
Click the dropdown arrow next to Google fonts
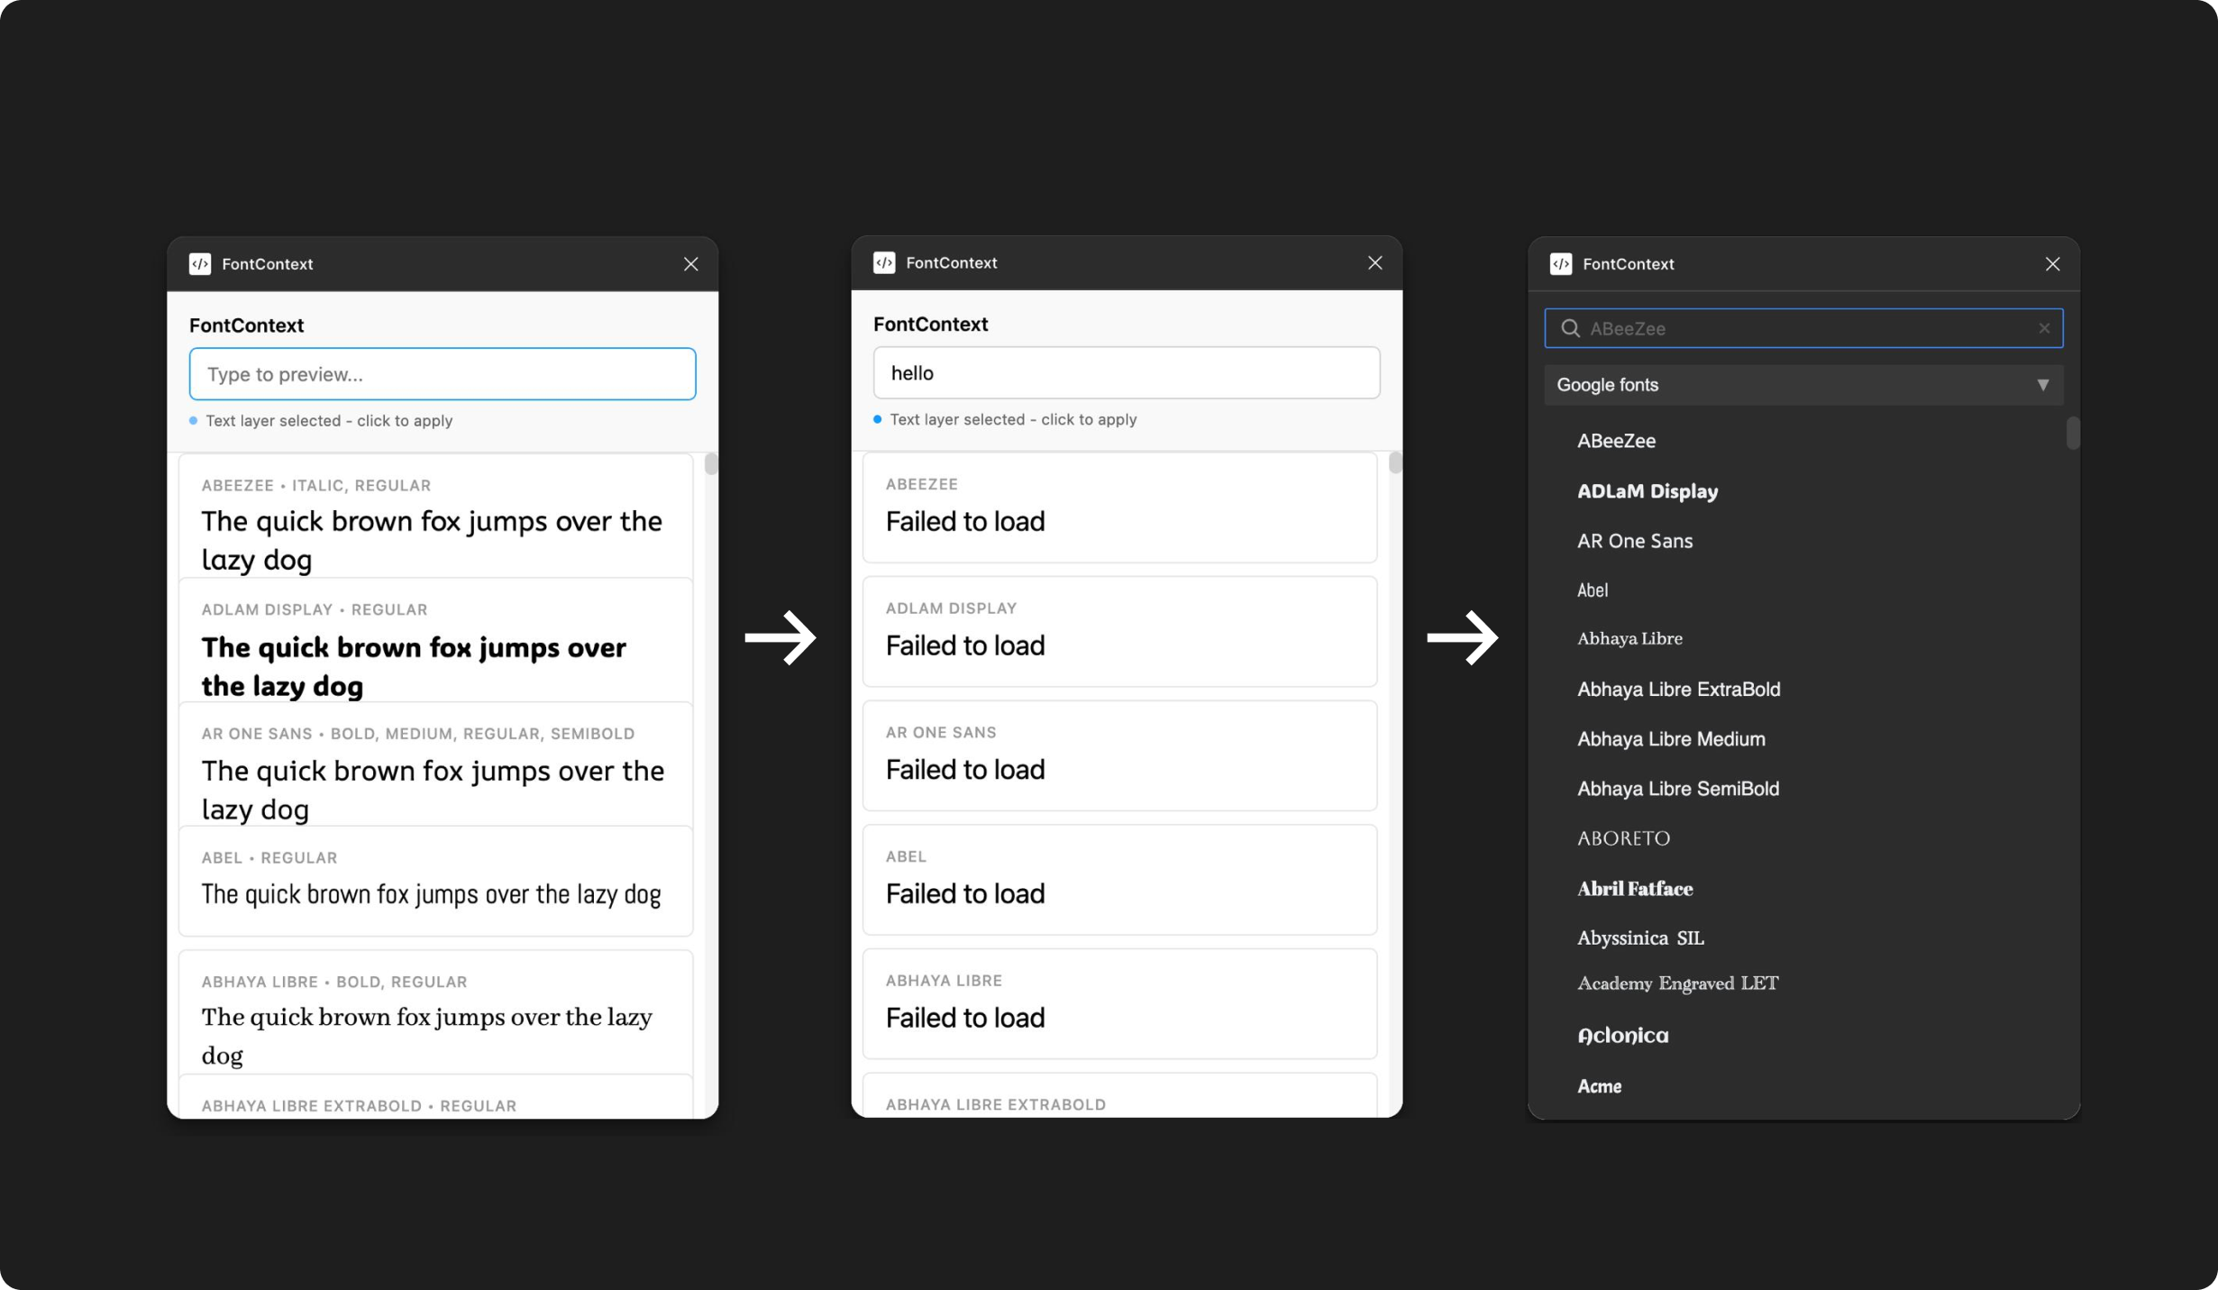[x=2042, y=385]
